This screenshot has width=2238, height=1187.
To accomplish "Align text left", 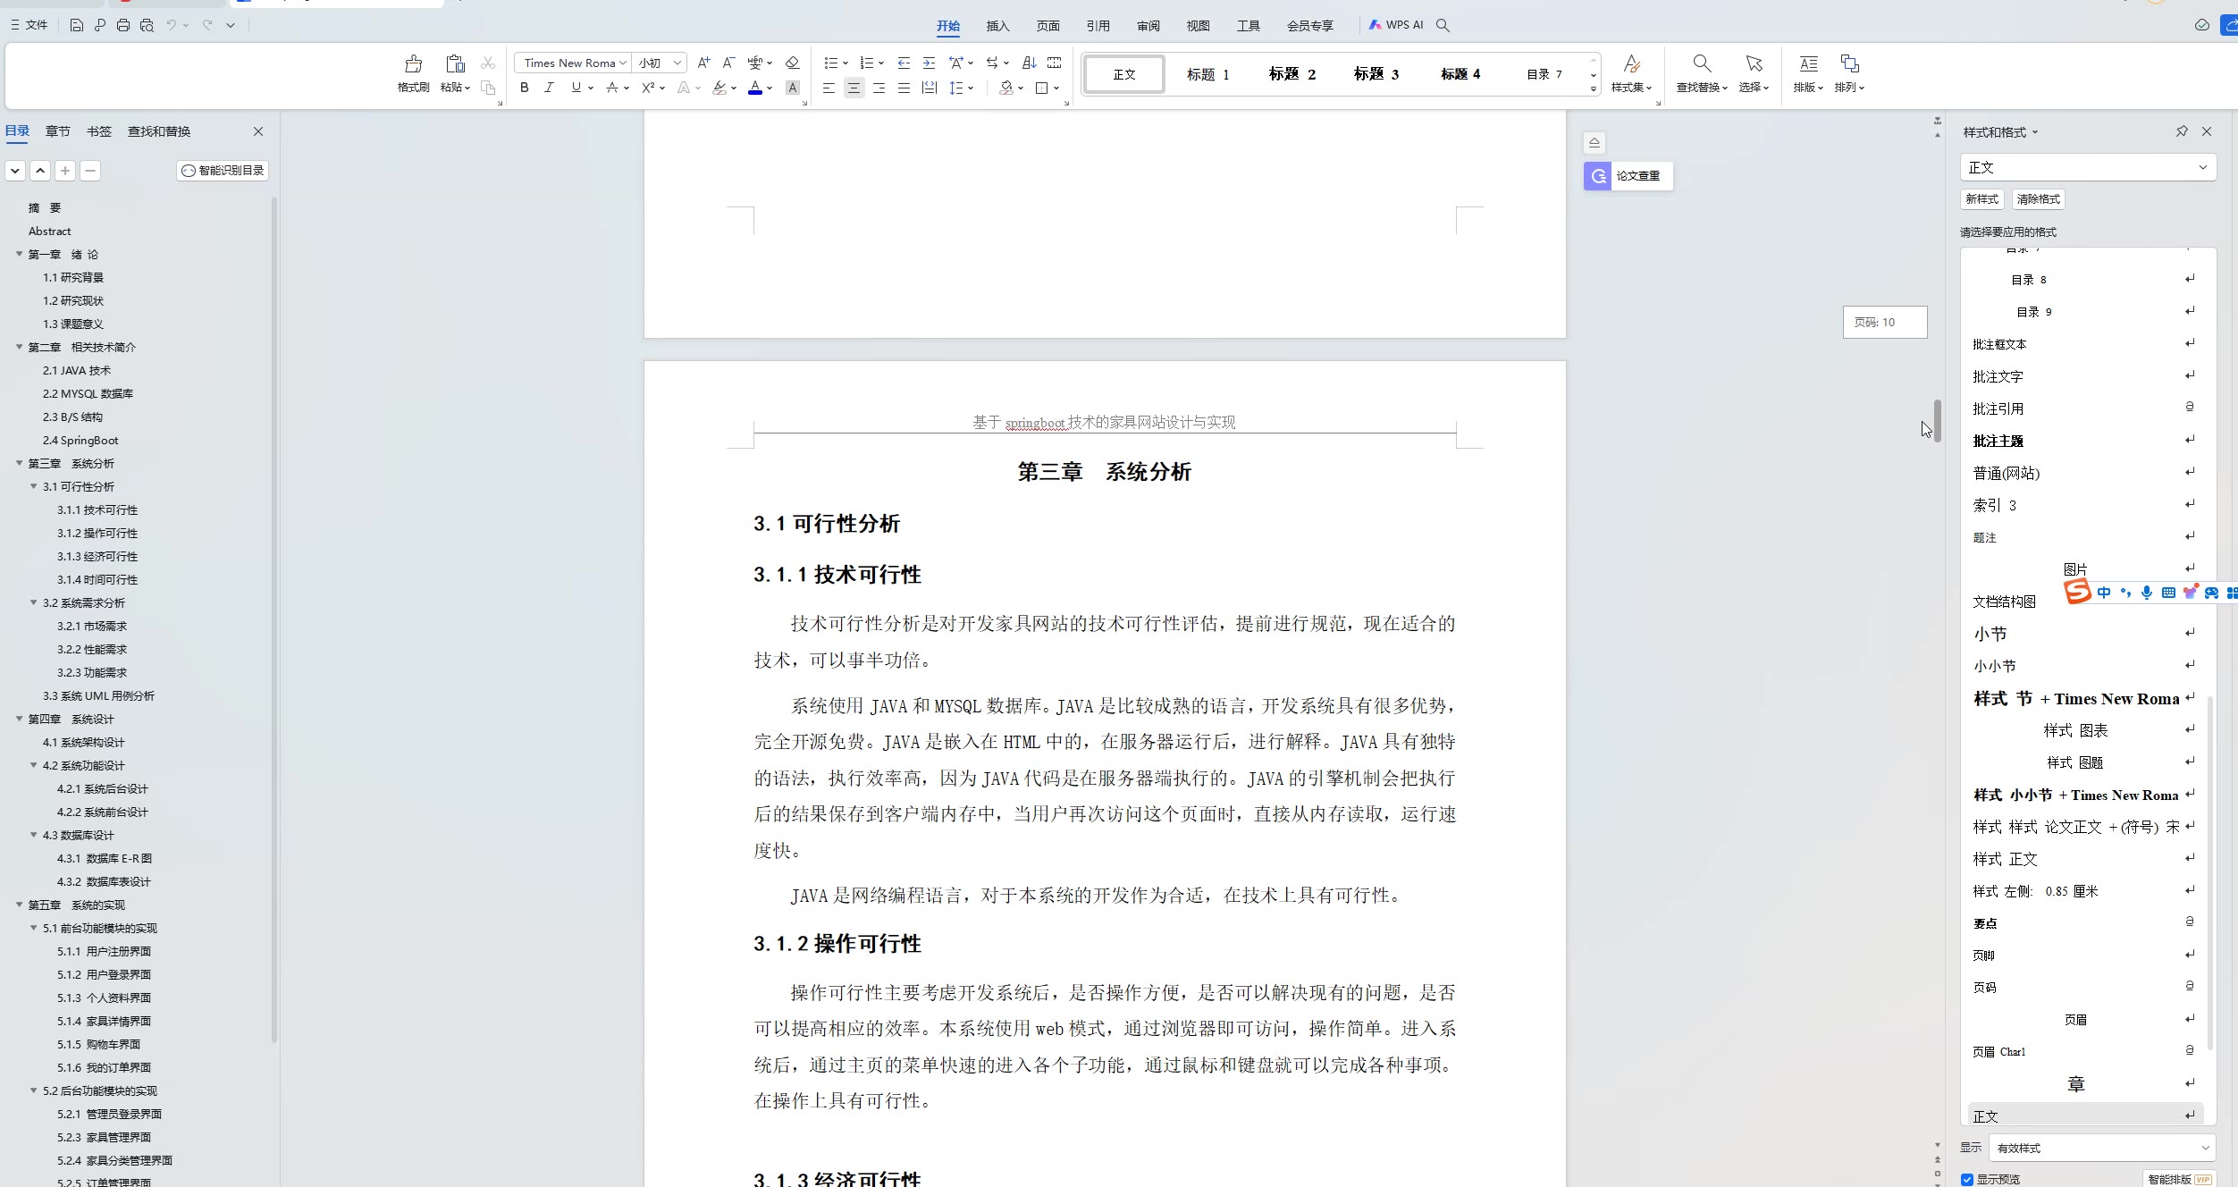I will pos(829,88).
